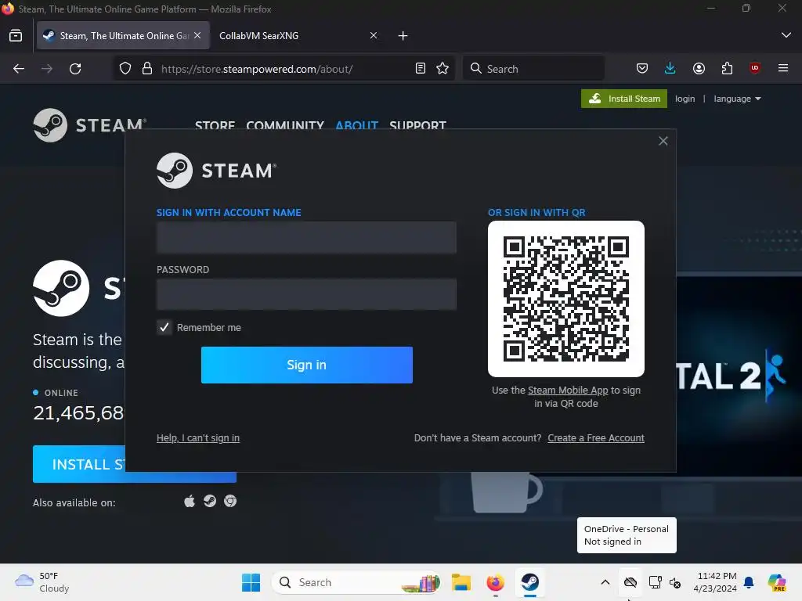Open the STORE menu item
Viewport: 802px width, 601px height.
(x=215, y=125)
